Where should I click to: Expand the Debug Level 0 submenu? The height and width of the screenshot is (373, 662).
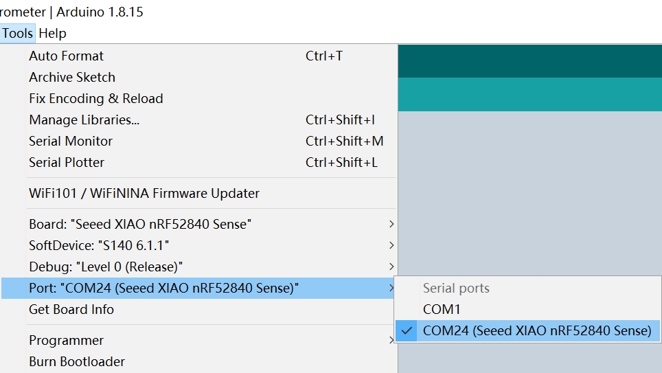(x=199, y=267)
